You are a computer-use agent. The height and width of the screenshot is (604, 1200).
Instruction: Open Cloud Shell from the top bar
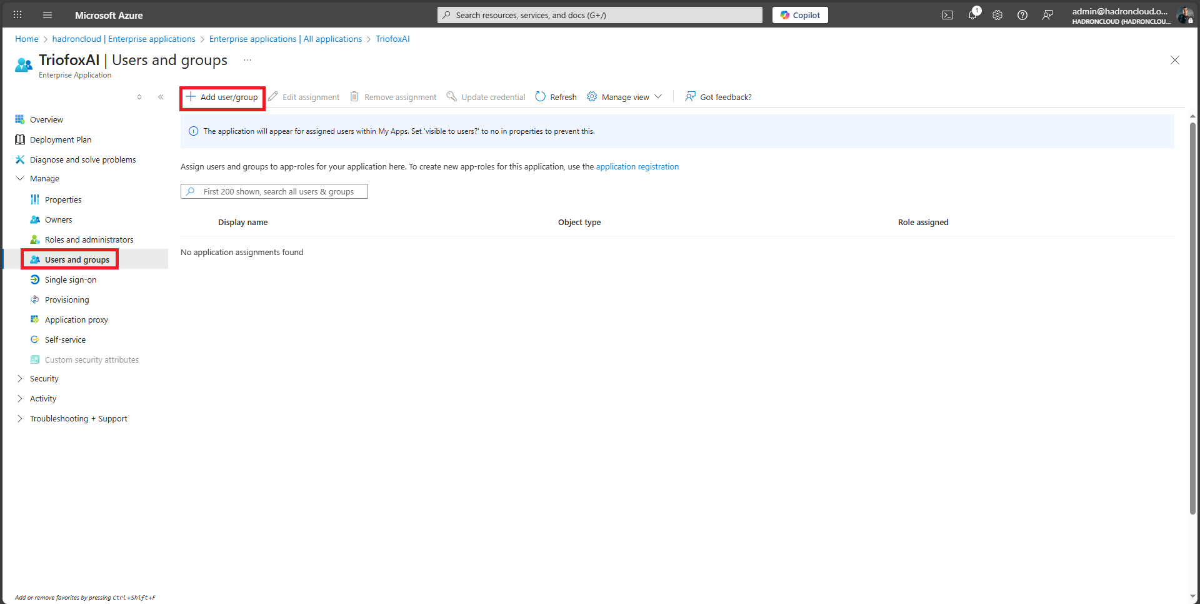947,15
